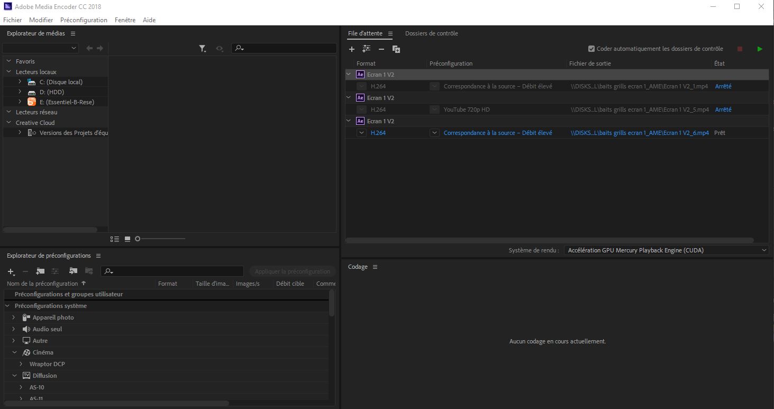Click the output file link ending V2_6.mp4
Image resolution: width=774 pixels, height=409 pixels.
(x=639, y=133)
